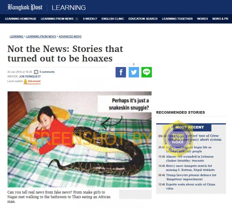This screenshot has width=232, height=208.
Task: Share the article via LINE icon
Action: [147, 72]
